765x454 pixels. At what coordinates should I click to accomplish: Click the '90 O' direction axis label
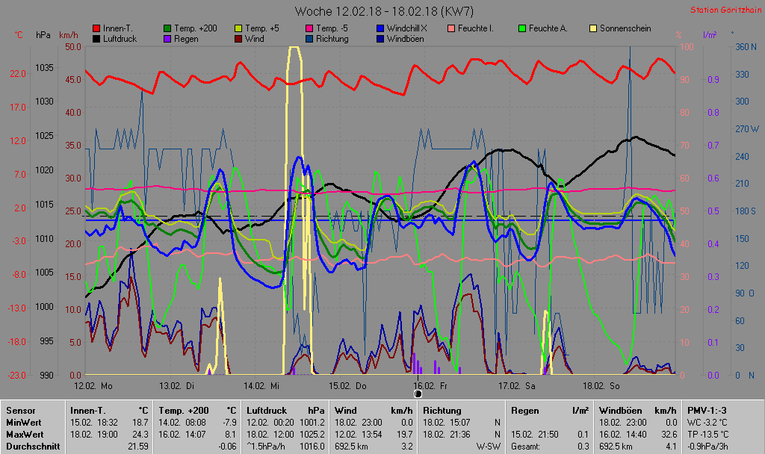tap(745, 293)
